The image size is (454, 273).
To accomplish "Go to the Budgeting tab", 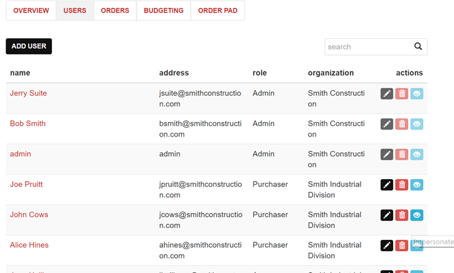I will [164, 11].
